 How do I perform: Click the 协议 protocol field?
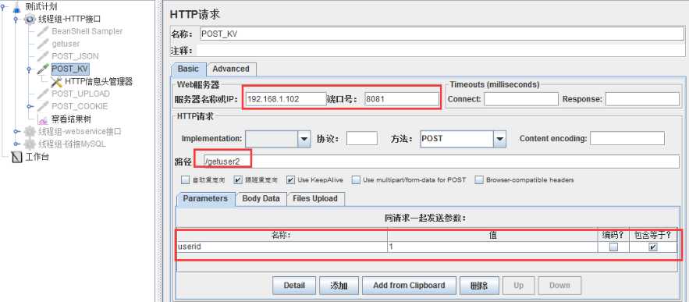point(361,138)
